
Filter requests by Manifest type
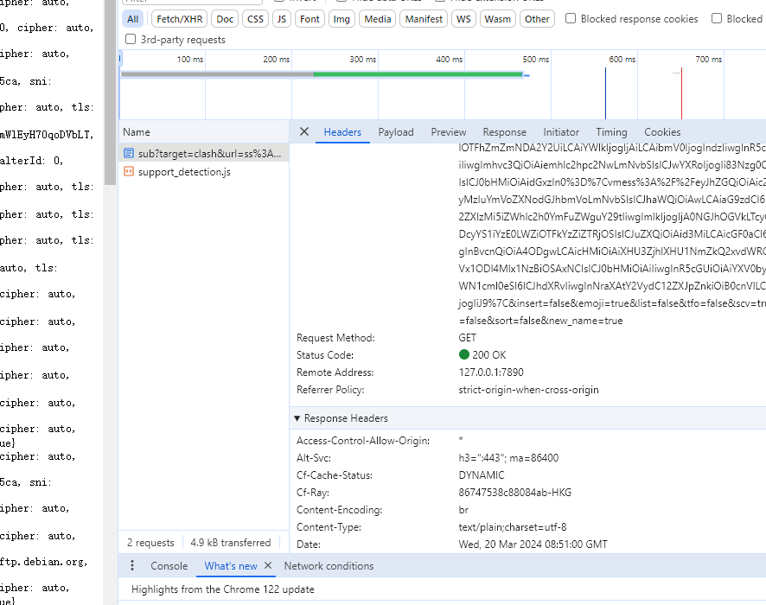click(424, 19)
